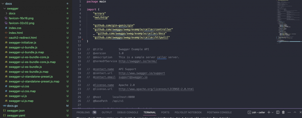Select the TERMINAL tab
This screenshot has width=302, height=118.
(x=150, y=112)
